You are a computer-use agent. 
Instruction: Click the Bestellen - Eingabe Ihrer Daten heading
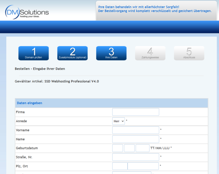point(40,69)
